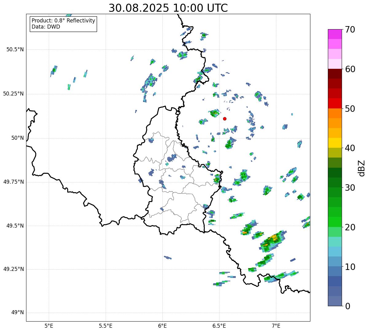Click the 6.5°E longitude label
This screenshot has width=369, height=332.
tap(219, 326)
